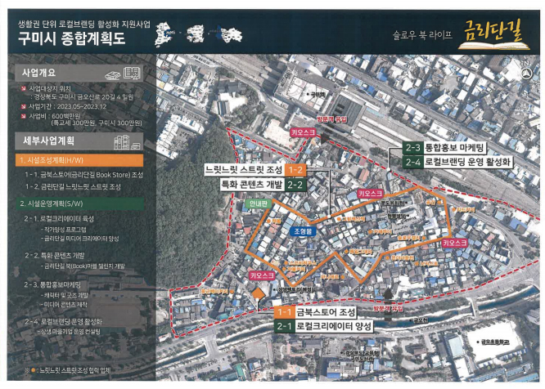Click the 방문객 유입 label near the station
Image resolution: width=545 pixels, height=389 pixels.
[x=331, y=119]
